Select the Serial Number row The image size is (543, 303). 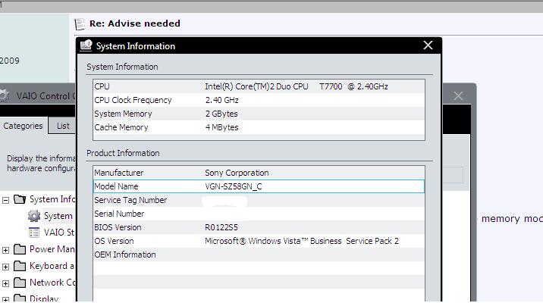pyautogui.click(x=259, y=214)
